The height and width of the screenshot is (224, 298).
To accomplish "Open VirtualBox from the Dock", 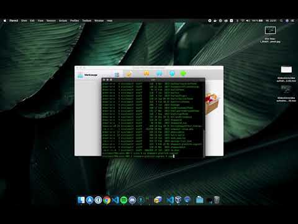I will [178, 200].
